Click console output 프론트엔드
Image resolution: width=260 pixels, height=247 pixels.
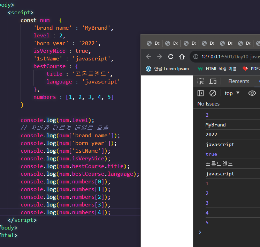coord(219,164)
